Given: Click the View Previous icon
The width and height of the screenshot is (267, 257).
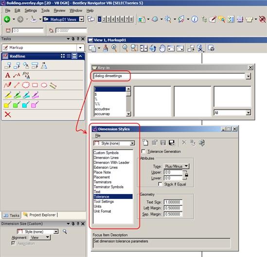Looking at the screenshot, I should coord(171,48).
